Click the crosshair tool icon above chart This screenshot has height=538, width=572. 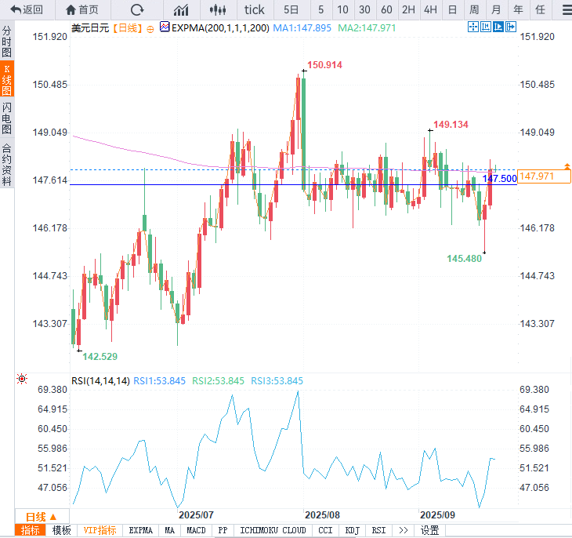[x=473, y=27]
